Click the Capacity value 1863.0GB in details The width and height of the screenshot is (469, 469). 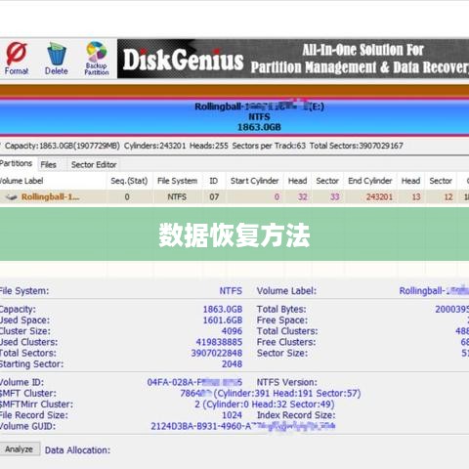pos(223,309)
